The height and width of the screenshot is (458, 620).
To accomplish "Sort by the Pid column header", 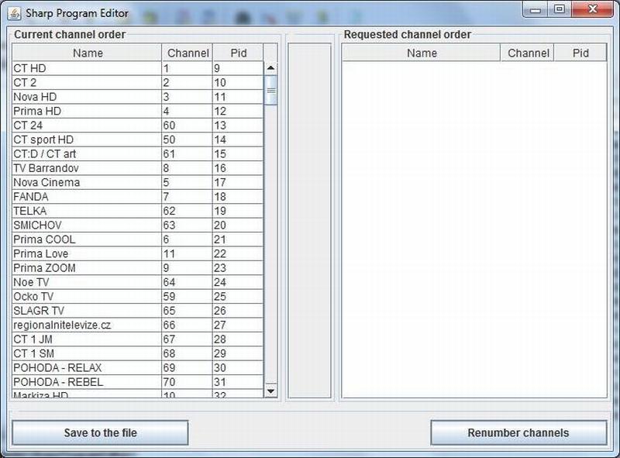I will (238, 53).
